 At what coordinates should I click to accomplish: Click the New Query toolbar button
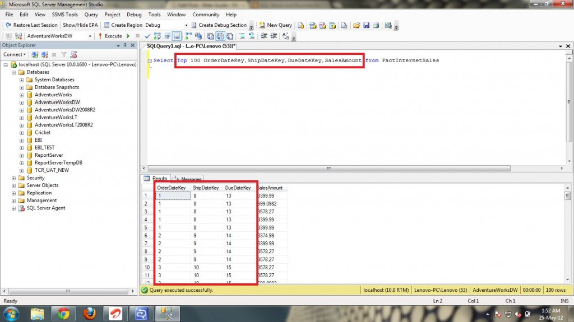coord(275,25)
